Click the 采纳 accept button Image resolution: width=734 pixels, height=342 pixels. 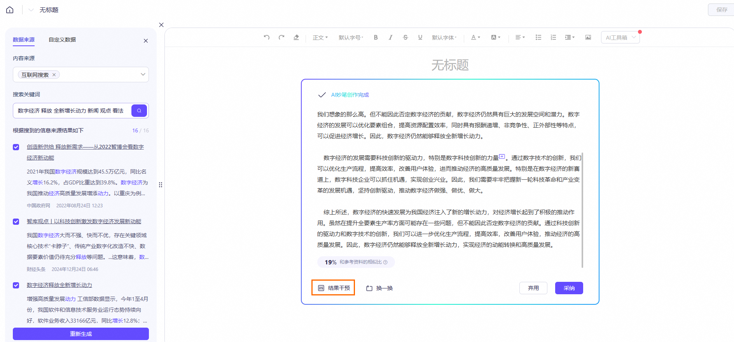point(569,288)
